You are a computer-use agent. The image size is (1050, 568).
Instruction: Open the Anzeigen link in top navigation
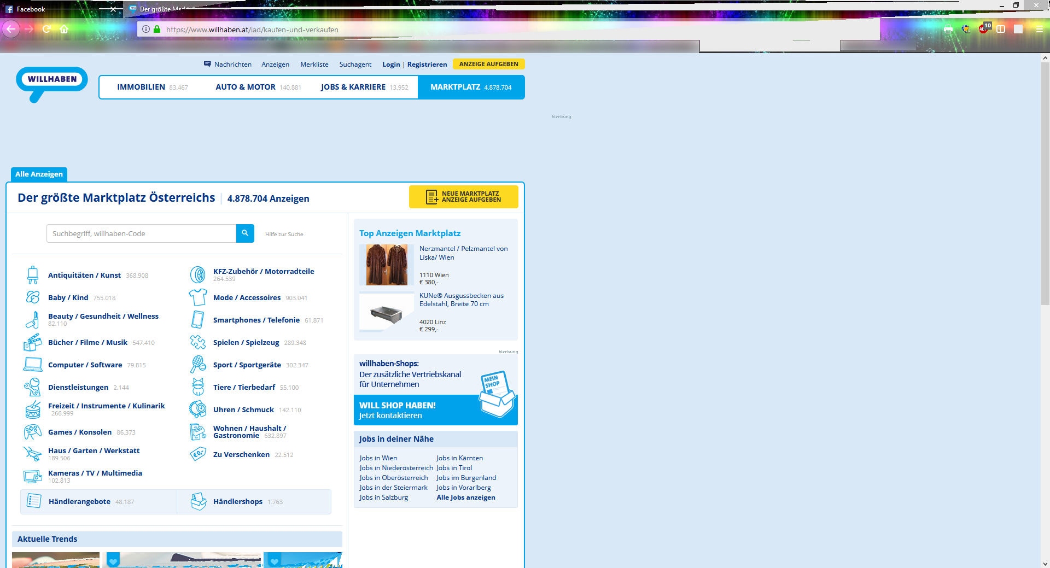tap(276, 65)
